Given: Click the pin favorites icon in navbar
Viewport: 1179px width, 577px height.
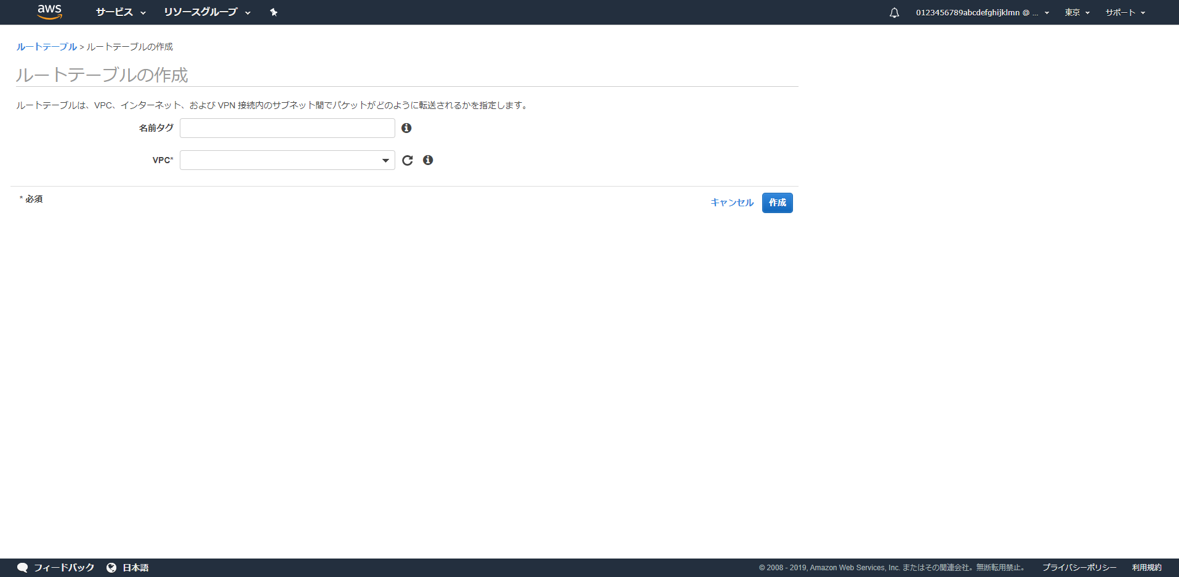Looking at the screenshot, I should [x=273, y=12].
